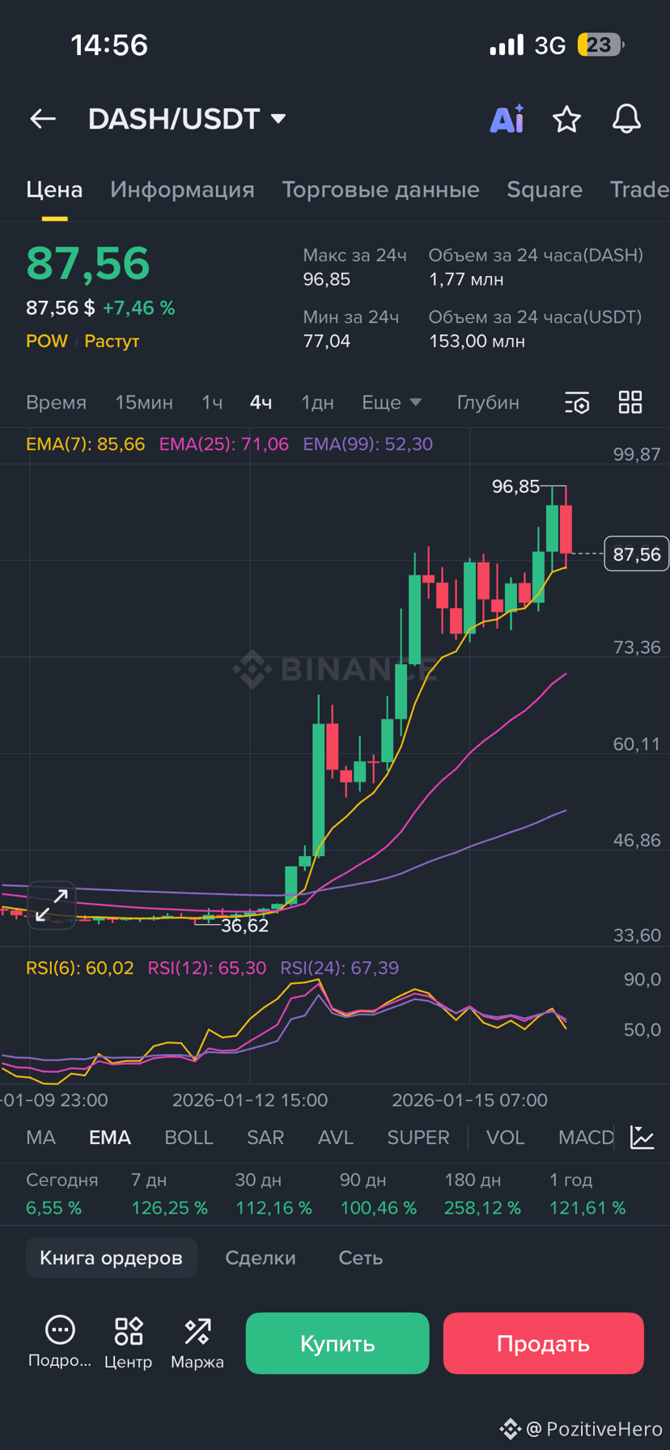Switch to the Цена tab

54,189
